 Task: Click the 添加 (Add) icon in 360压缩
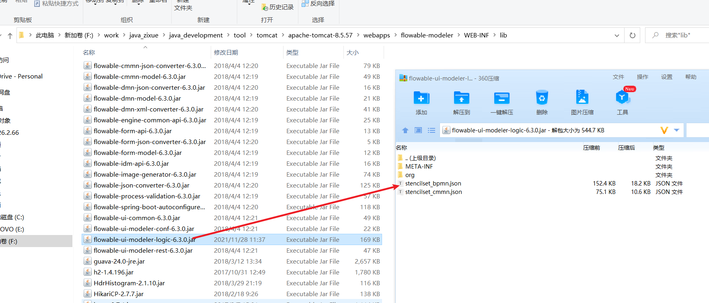coord(421,98)
